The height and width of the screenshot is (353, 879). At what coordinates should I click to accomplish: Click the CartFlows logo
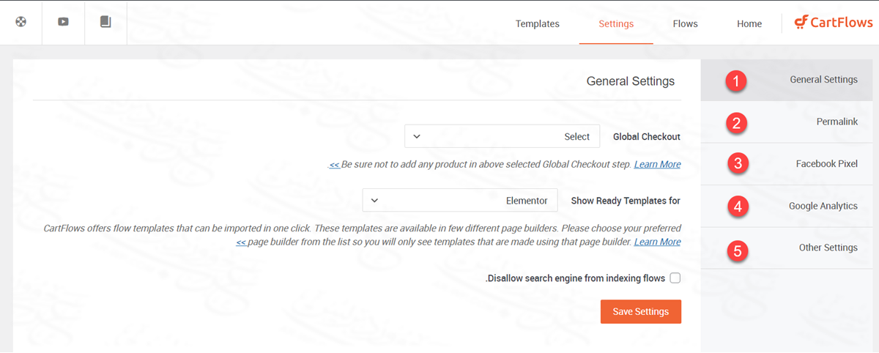tap(834, 23)
